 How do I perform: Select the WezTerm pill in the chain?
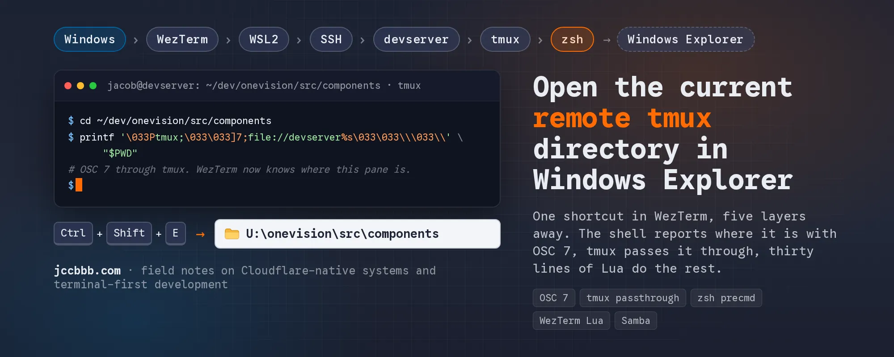[182, 39]
